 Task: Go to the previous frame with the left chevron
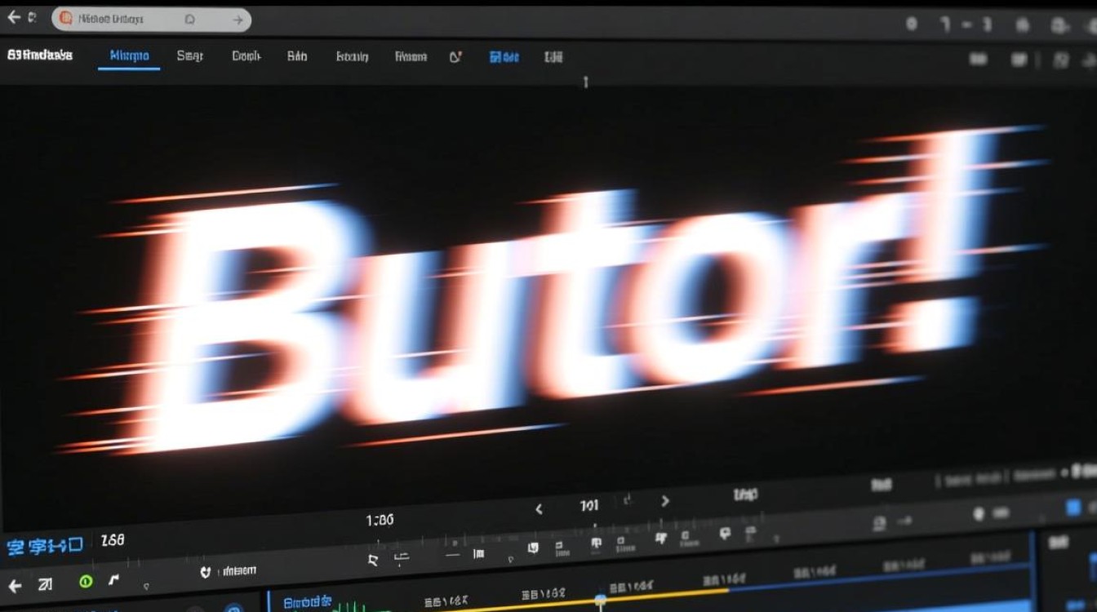[x=539, y=509]
